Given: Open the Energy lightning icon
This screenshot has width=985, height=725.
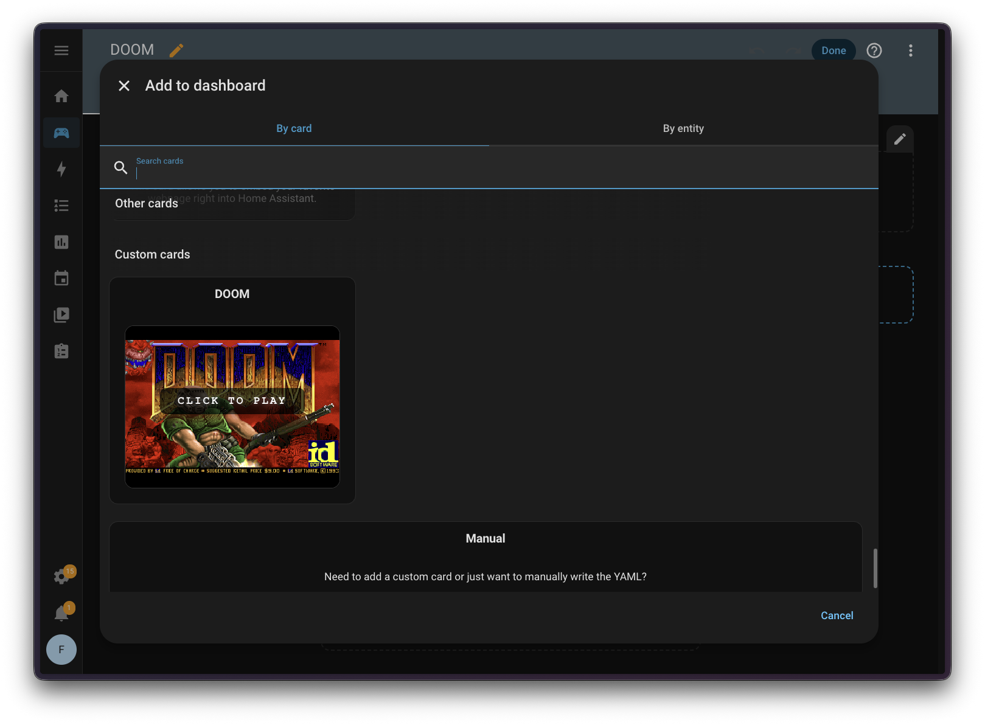Looking at the screenshot, I should [61, 169].
